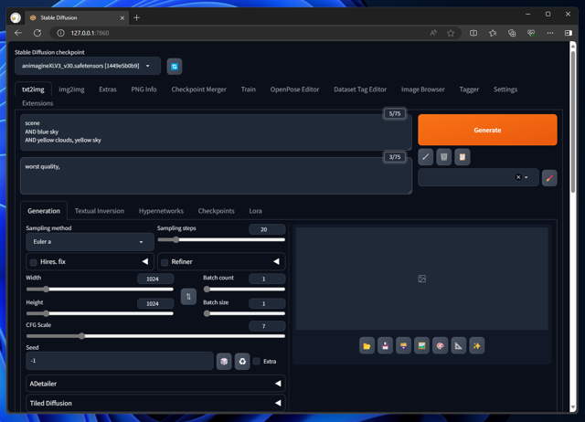Viewport: 585px width, 422px height.
Task: Click the orange Generate button
Action: [x=487, y=130]
